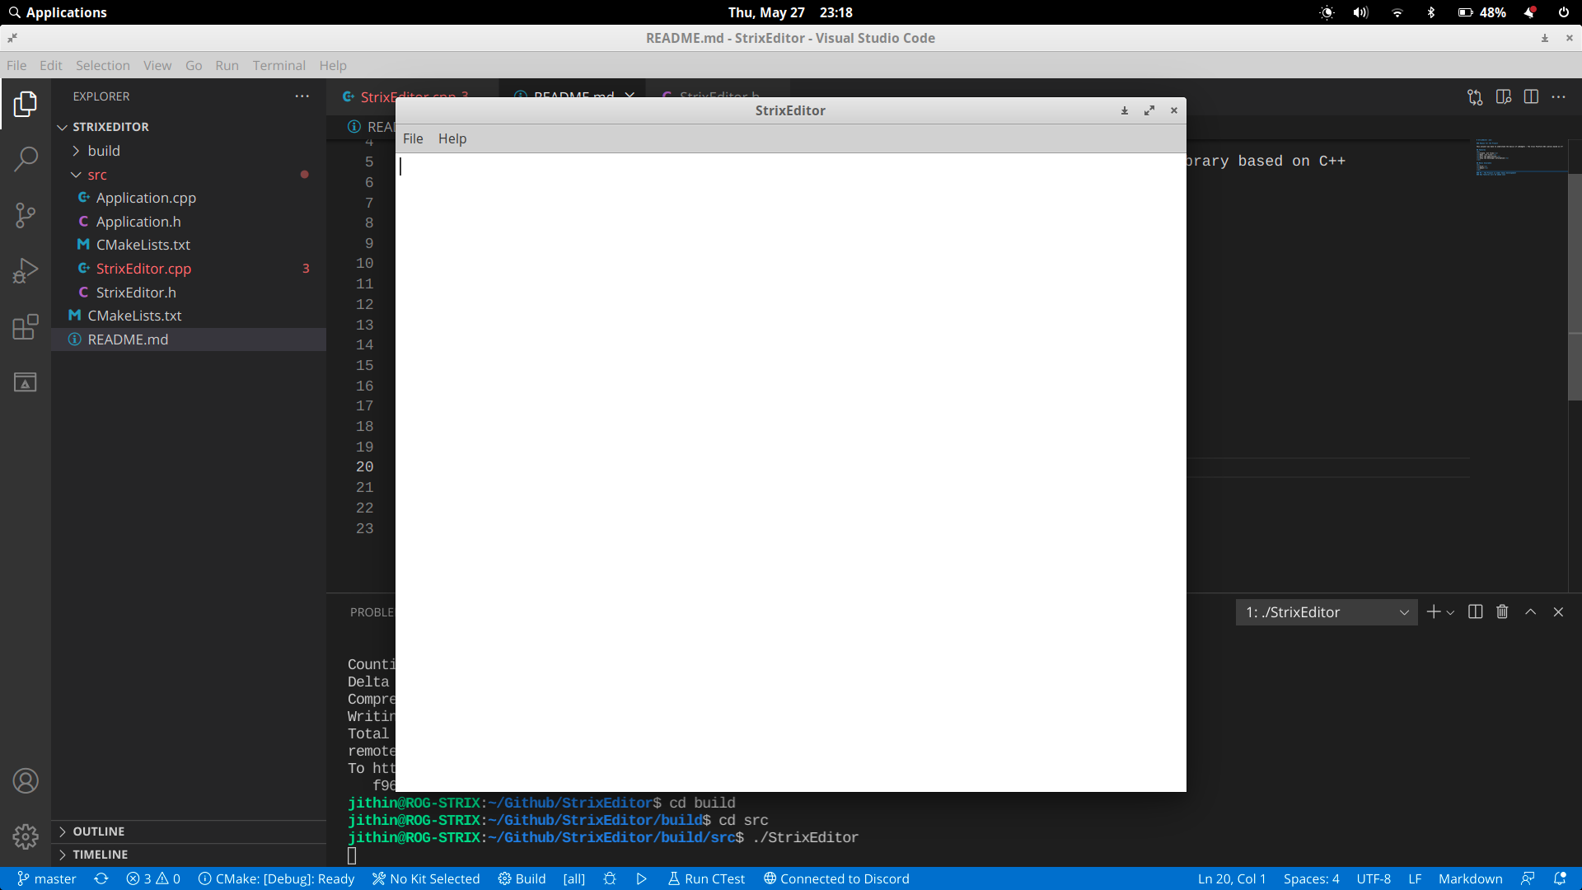Screen dimensions: 1582x890
Task: Open the File menu in StrixEditor window
Action: 413,138
